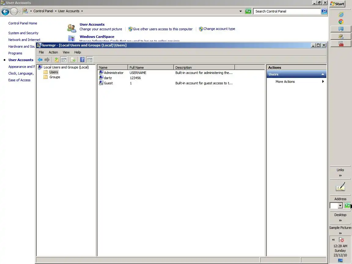Toggle Show/Hide Console Tree button
The height and width of the screenshot is (264, 352).
click(x=64, y=60)
